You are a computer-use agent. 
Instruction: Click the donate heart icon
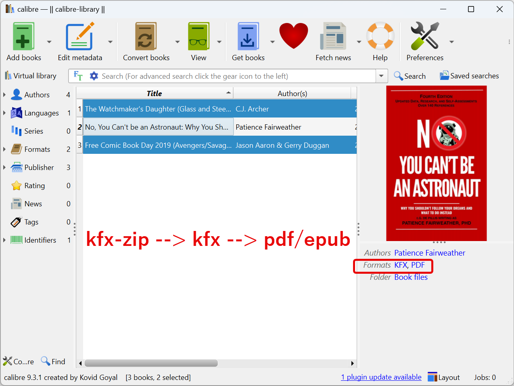tap(293, 36)
